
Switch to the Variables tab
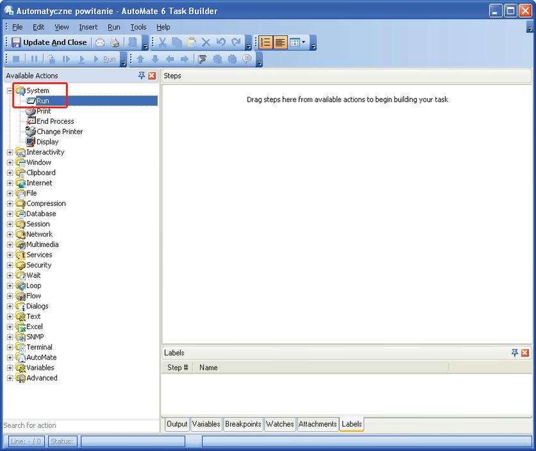point(206,424)
